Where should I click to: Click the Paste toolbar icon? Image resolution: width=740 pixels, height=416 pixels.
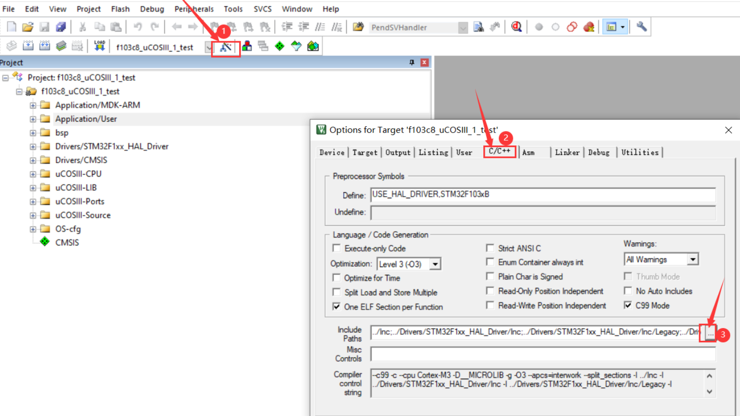click(x=116, y=27)
